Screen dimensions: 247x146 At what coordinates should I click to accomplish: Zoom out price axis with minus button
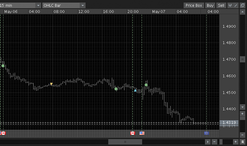coord(242,135)
